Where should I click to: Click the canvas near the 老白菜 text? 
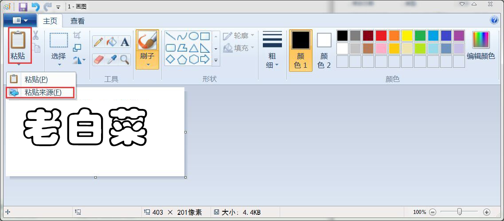[x=85, y=127]
